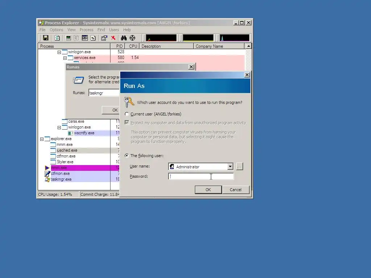Toggle Protect my computer checkbox
Screen dimensions: 371x278
pos(127,122)
